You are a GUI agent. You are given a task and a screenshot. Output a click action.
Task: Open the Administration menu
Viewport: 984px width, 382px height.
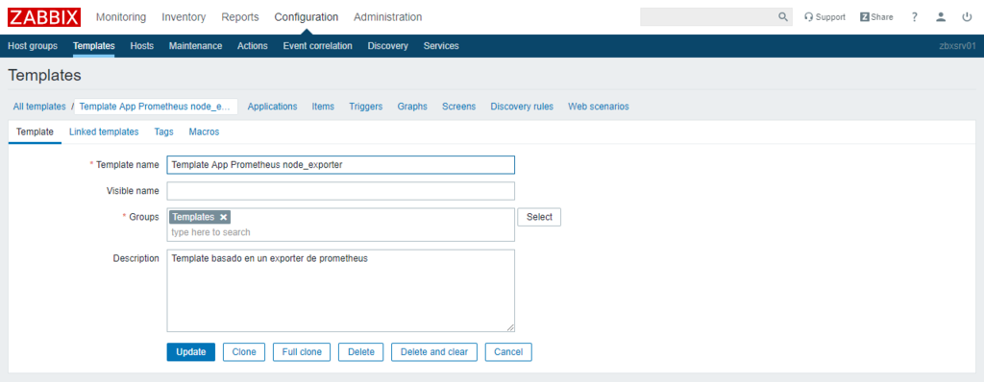point(388,17)
